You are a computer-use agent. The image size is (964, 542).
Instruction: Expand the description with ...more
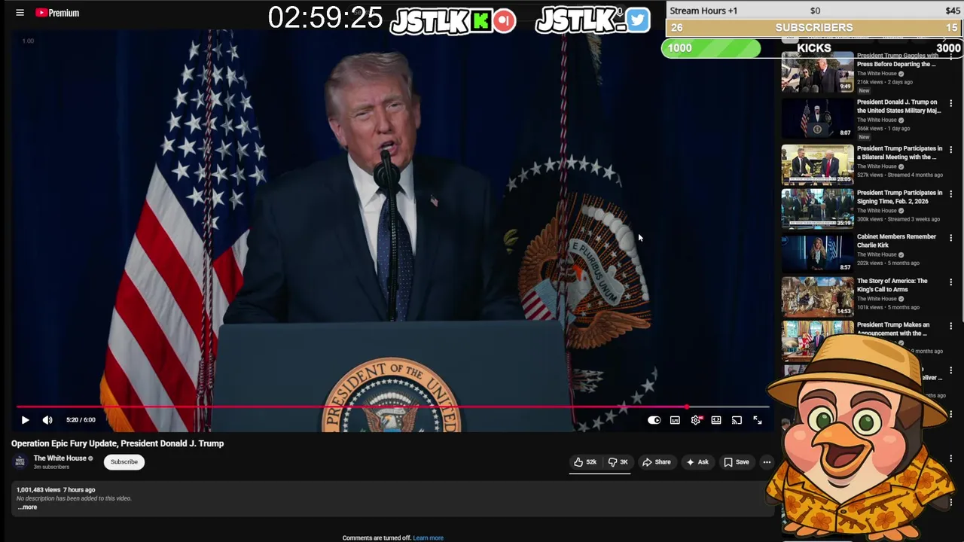click(27, 507)
